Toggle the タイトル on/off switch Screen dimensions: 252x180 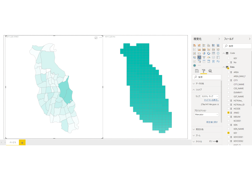point(215,142)
